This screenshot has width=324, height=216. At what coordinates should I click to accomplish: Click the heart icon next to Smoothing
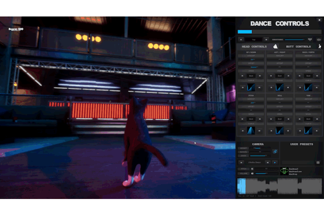click(x=310, y=39)
